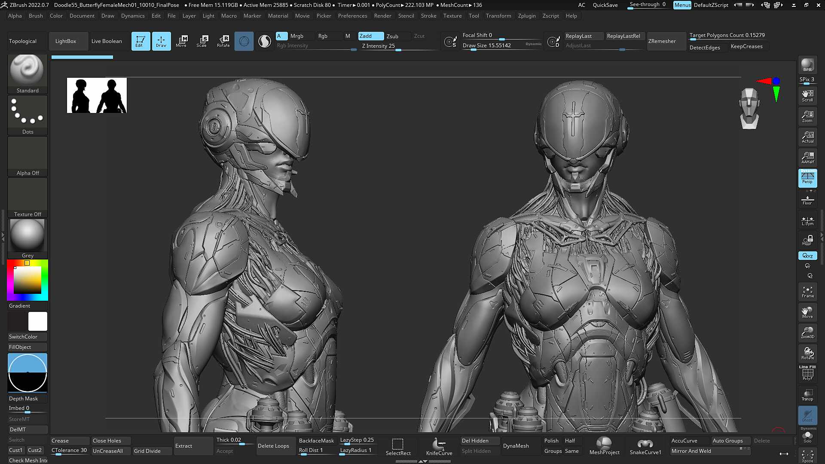Toggle PolyF line fill display
Screen dimensions: 825x464
807,373
